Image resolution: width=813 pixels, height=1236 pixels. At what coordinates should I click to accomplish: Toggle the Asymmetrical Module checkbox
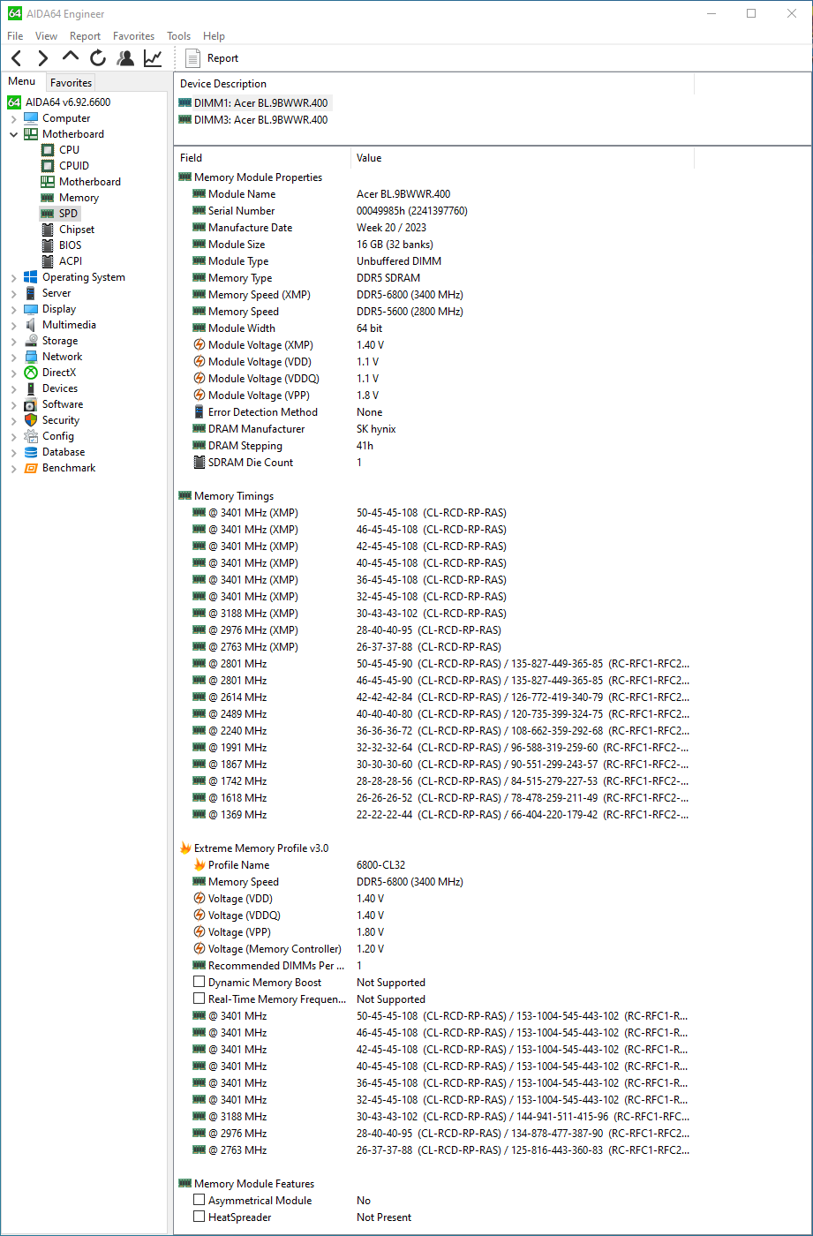pyautogui.click(x=199, y=1201)
